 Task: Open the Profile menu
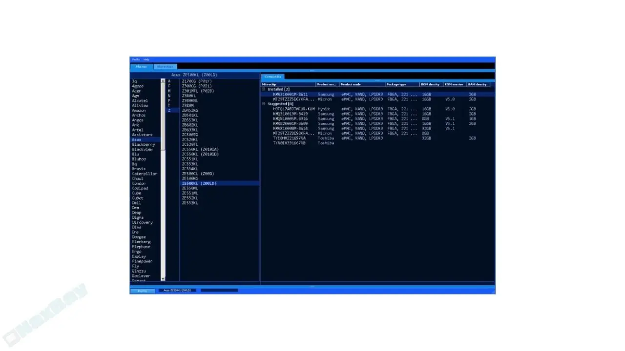point(136,59)
